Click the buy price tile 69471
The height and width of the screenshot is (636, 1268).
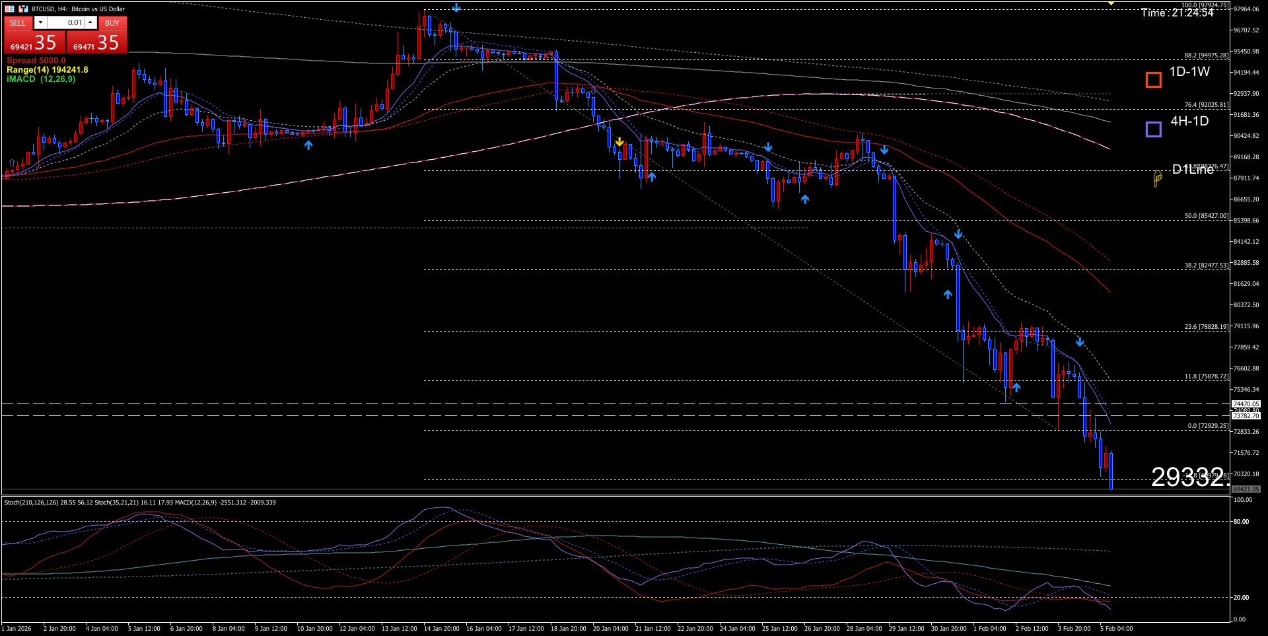pyautogui.click(x=96, y=43)
